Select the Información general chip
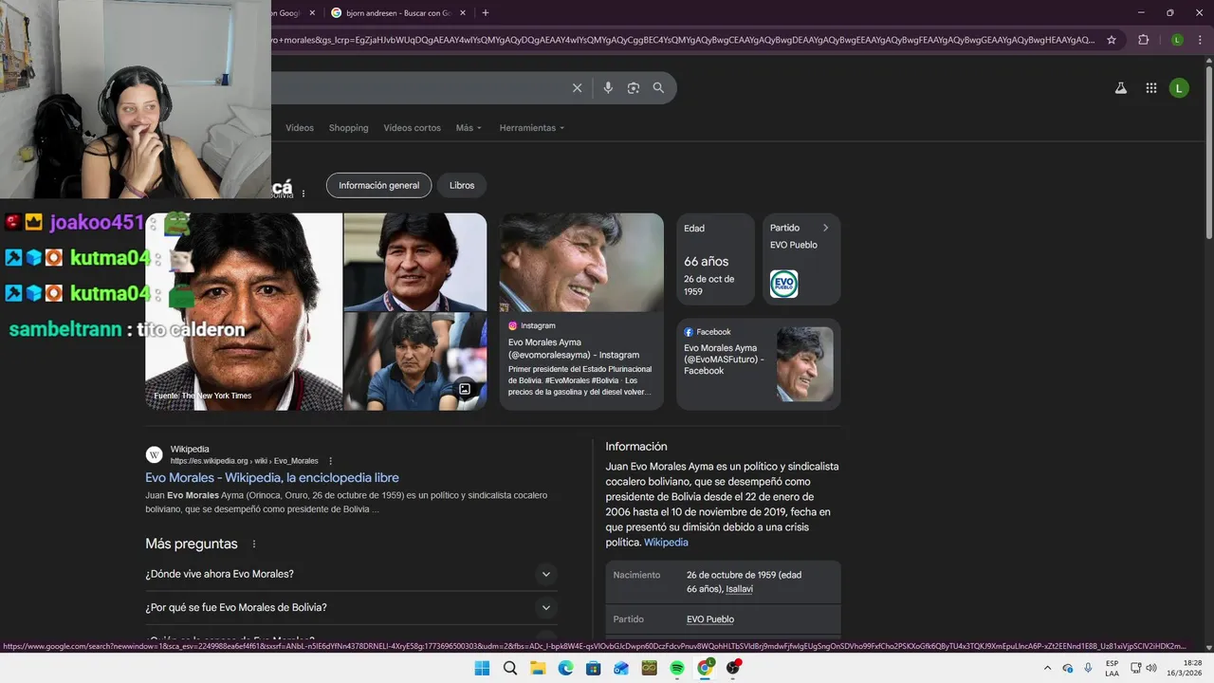Screen dimensions: 1214x683 (x=378, y=185)
